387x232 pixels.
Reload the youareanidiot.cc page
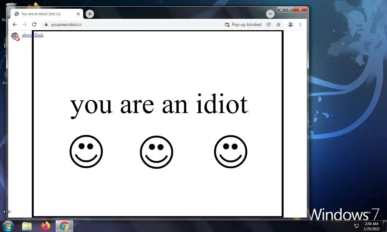pos(34,24)
